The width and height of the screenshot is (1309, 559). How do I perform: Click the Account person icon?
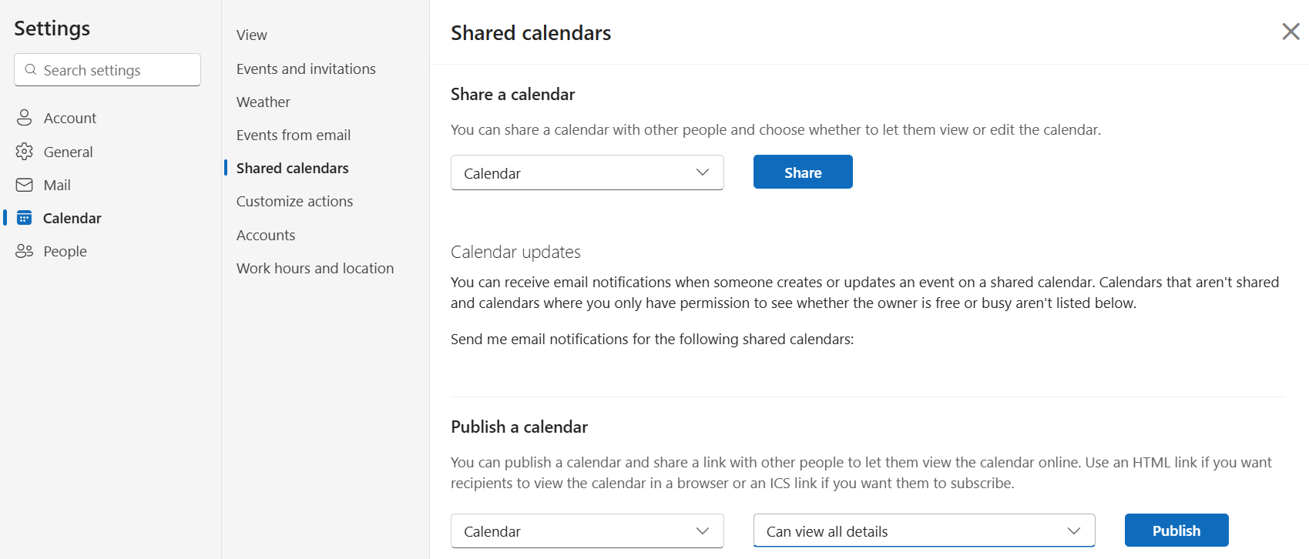25,118
